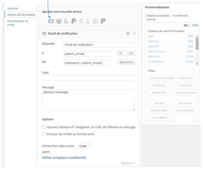Switch field list to Clefs view
This screenshot has width=203, height=169.
point(195,25)
